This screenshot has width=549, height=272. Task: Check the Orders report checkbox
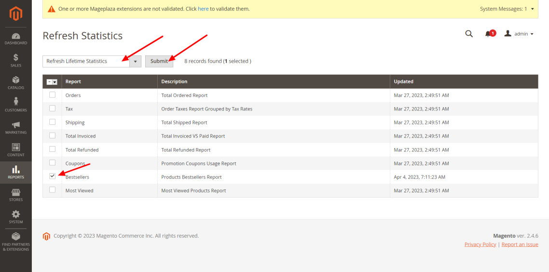[52, 95]
